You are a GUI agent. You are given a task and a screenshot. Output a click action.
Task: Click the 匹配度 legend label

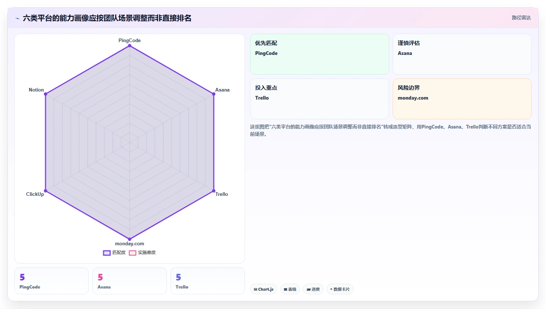pos(119,253)
